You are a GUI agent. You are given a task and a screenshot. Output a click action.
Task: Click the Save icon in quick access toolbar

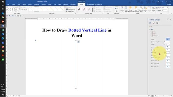tap(7, 16)
